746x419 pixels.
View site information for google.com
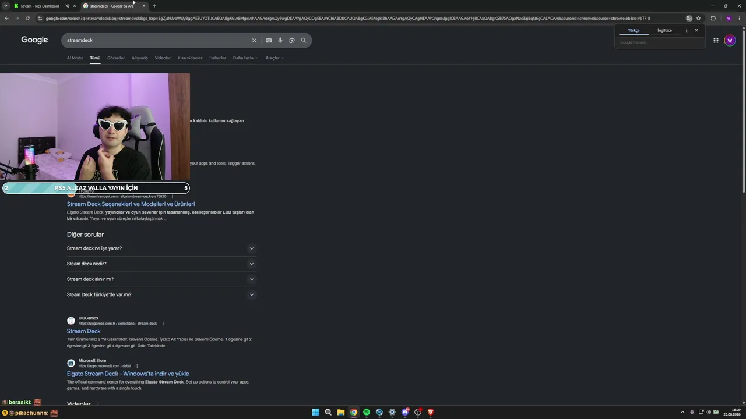click(40, 18)
